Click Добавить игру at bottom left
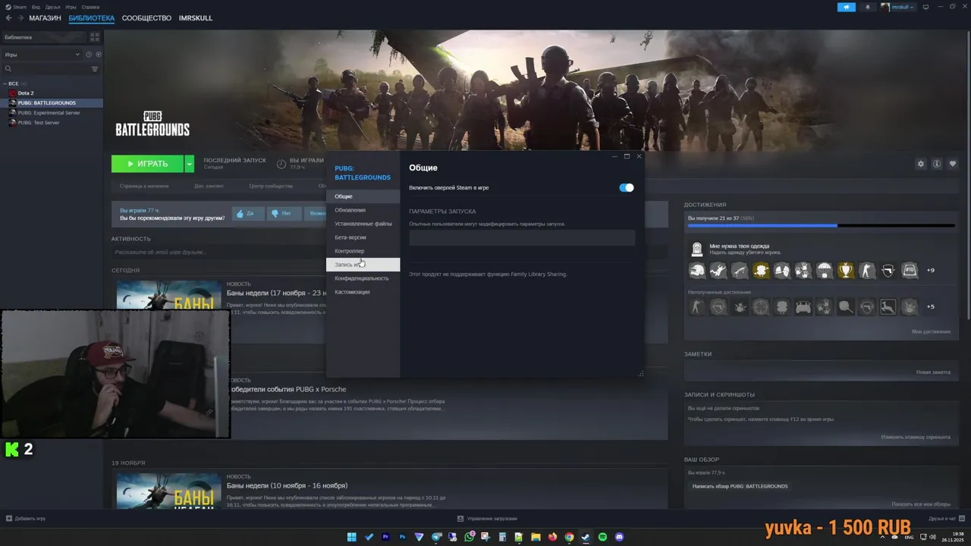This screenshot has width=971, height=546. point(25,519)
